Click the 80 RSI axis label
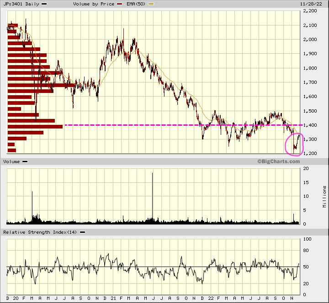The height and width of the screenshot is (303, 329). pos(306,251)
